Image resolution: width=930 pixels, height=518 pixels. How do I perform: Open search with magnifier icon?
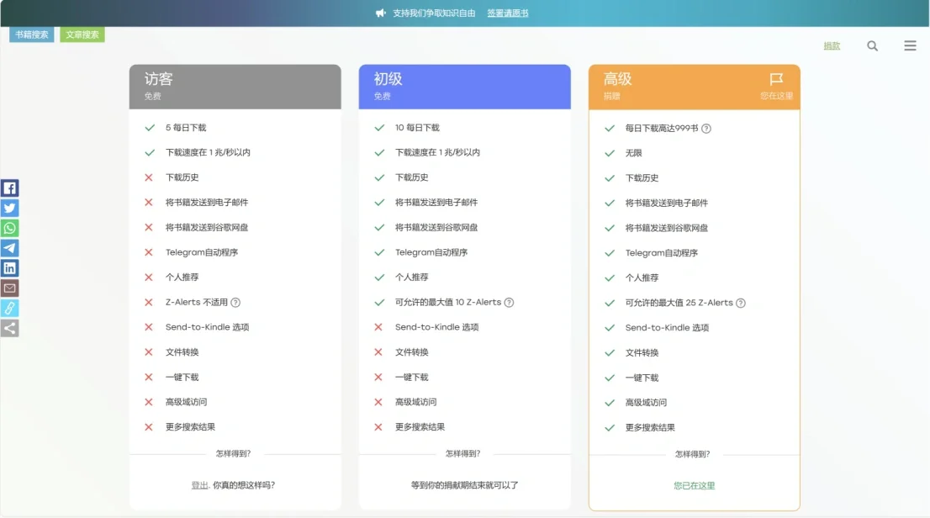tap(872, 45)
